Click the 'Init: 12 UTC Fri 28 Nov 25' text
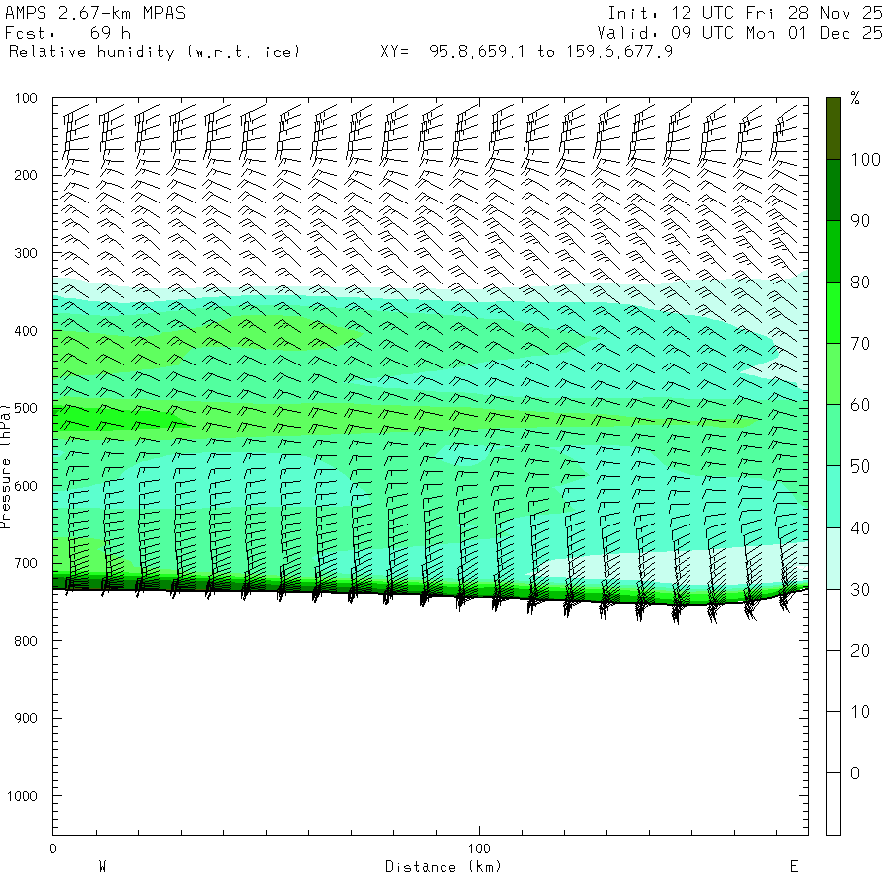Image resolution: width=889 pixels, height=889 pixels. point(745,13)
